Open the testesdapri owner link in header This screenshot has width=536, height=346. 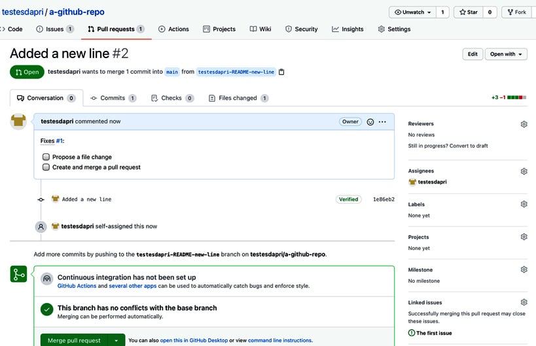[22, 12]
